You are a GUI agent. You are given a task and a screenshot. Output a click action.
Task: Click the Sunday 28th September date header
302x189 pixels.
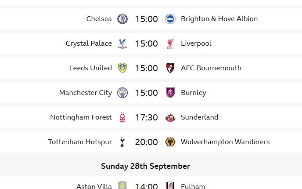pos(145,166)
